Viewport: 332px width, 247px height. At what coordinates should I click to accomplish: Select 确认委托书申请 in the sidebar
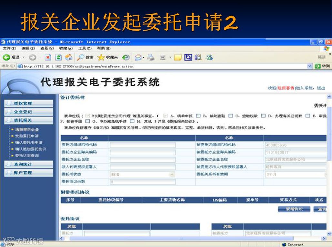(x=29, y=142)
